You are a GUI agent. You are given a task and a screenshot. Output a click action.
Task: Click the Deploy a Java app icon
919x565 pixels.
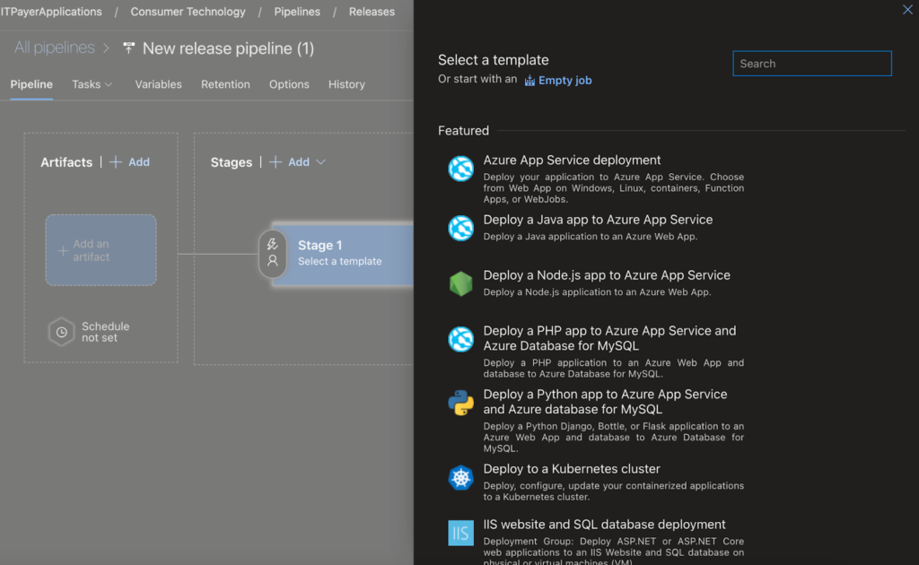tap(460, 229)
